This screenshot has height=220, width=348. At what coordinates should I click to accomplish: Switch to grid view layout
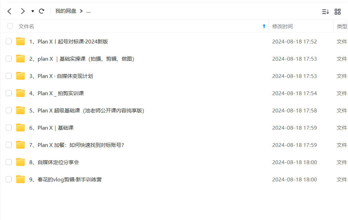point(338,12)
